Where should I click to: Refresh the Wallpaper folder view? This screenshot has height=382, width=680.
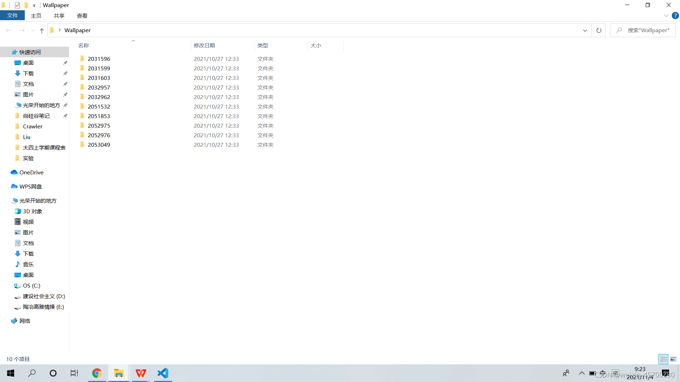(599, 30)
